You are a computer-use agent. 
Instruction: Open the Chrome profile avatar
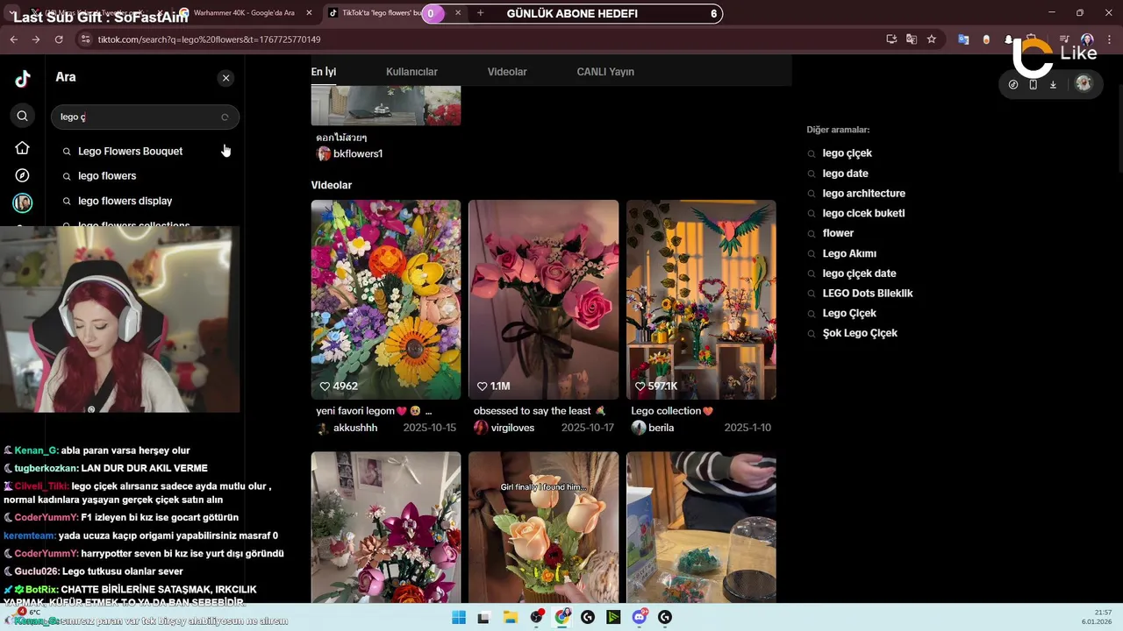pyautogui.click(x=1087, y=39)
